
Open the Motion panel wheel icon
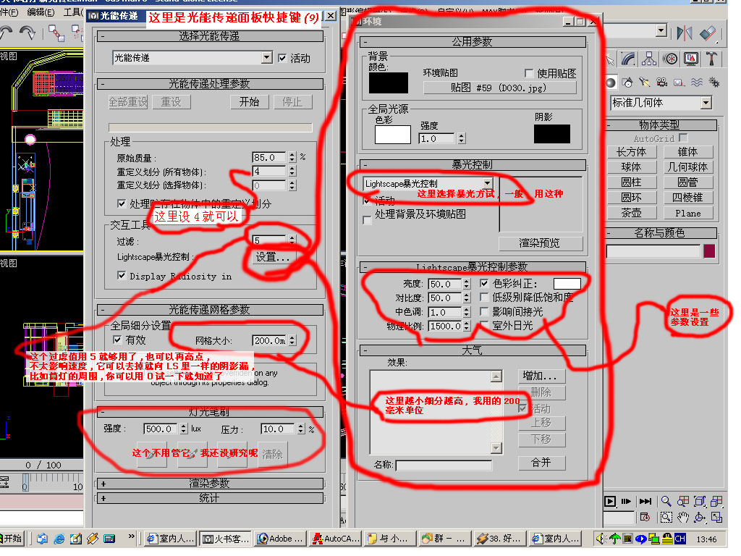click(670, 59)
